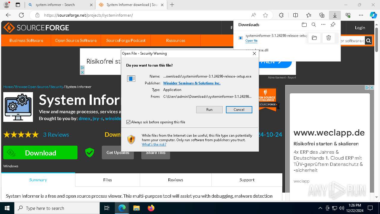Toggle Split screen icon

296,15
